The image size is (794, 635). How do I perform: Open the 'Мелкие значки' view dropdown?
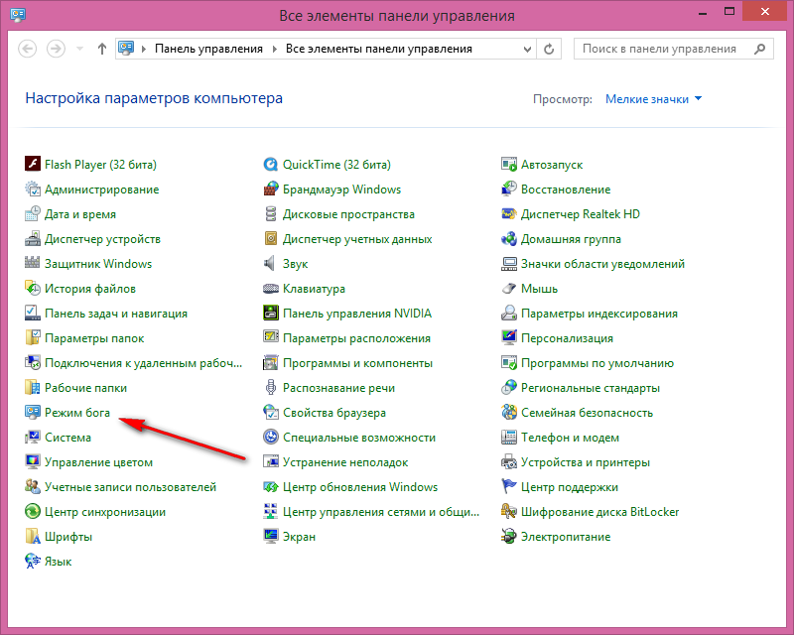(654, 99)
